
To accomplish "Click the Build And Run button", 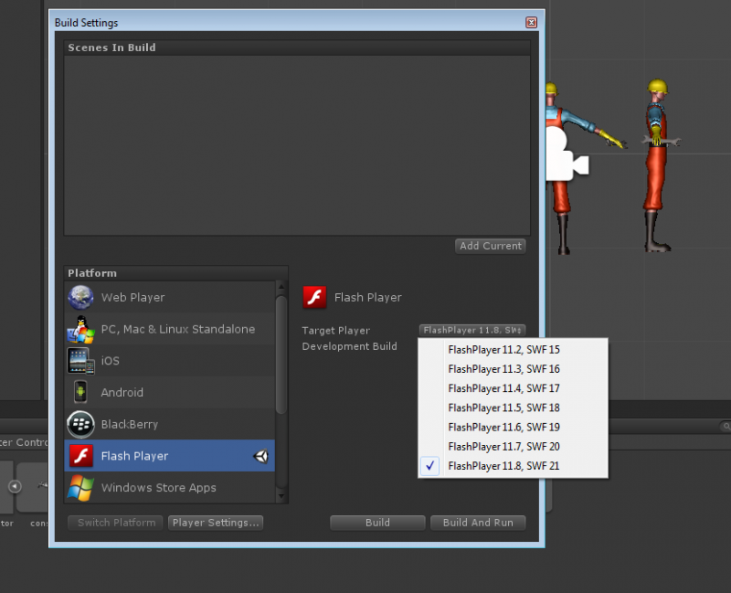I will coord(478,523).
